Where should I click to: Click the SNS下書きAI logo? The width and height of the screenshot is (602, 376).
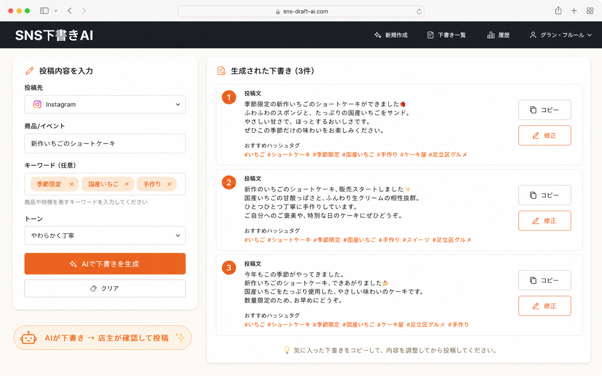pos(54,35)
